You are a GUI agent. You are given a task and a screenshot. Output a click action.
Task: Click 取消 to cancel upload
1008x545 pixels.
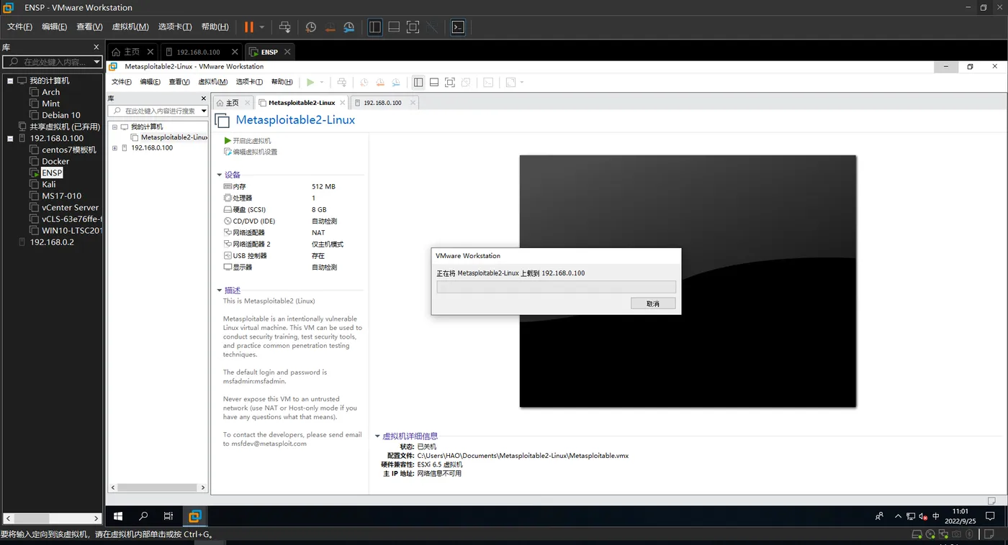tap(653, 304)
